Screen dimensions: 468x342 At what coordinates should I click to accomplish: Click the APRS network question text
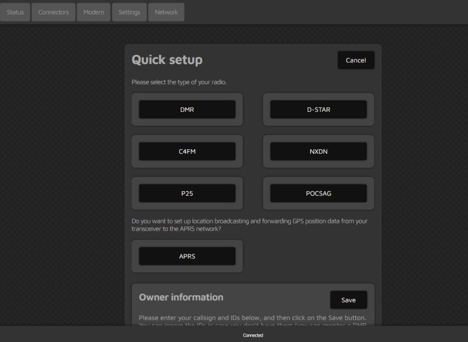(249, 226)
